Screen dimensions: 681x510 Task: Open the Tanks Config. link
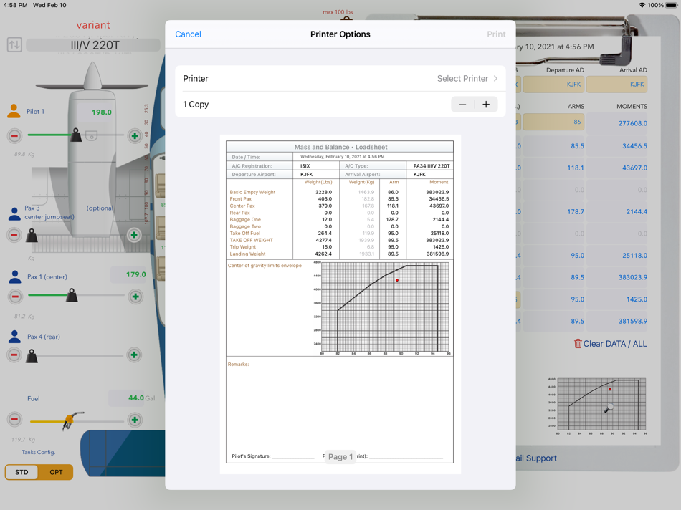coord(38,452)
